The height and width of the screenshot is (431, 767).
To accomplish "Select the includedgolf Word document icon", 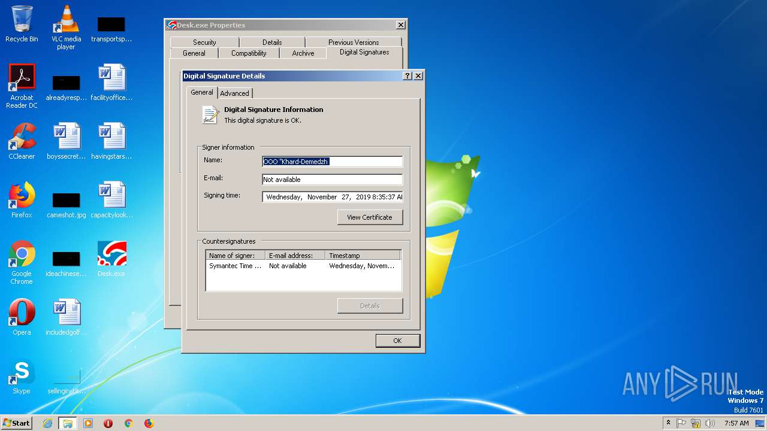I will point(66,317).
